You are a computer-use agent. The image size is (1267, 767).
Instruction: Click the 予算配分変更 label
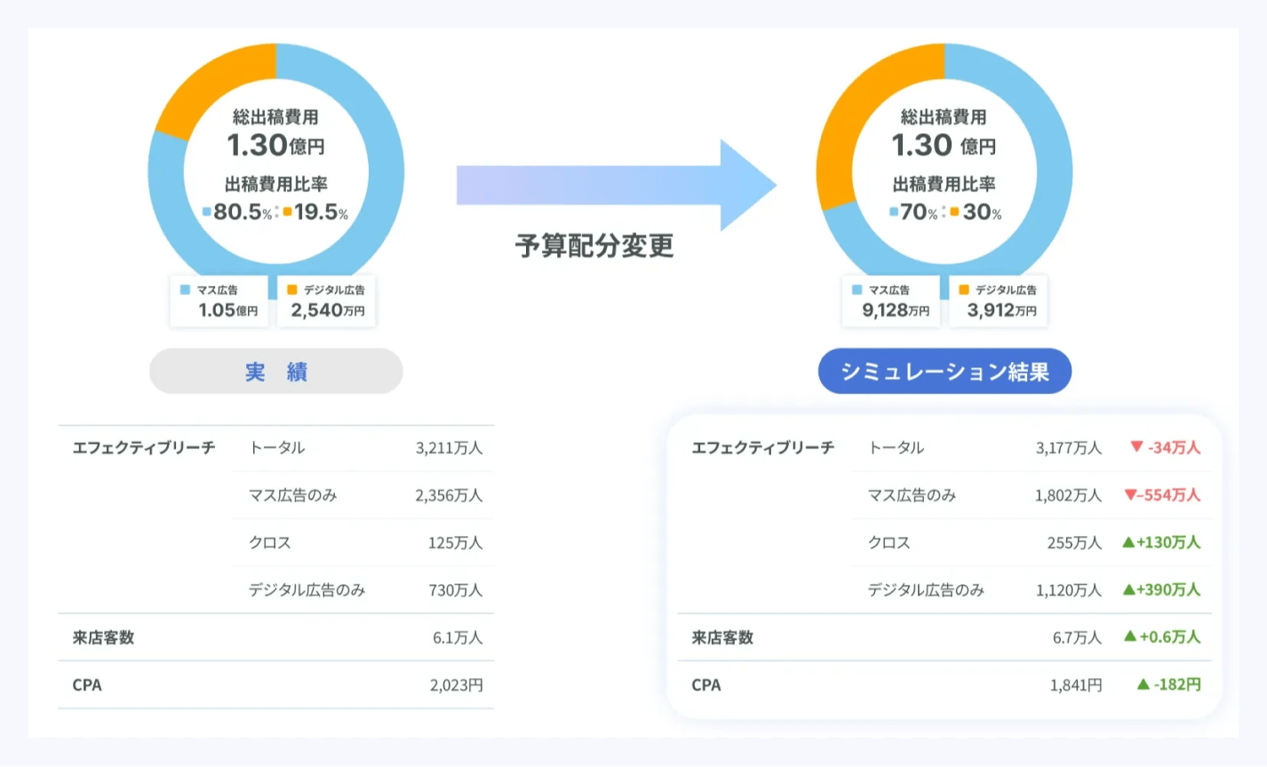point(594,246)
